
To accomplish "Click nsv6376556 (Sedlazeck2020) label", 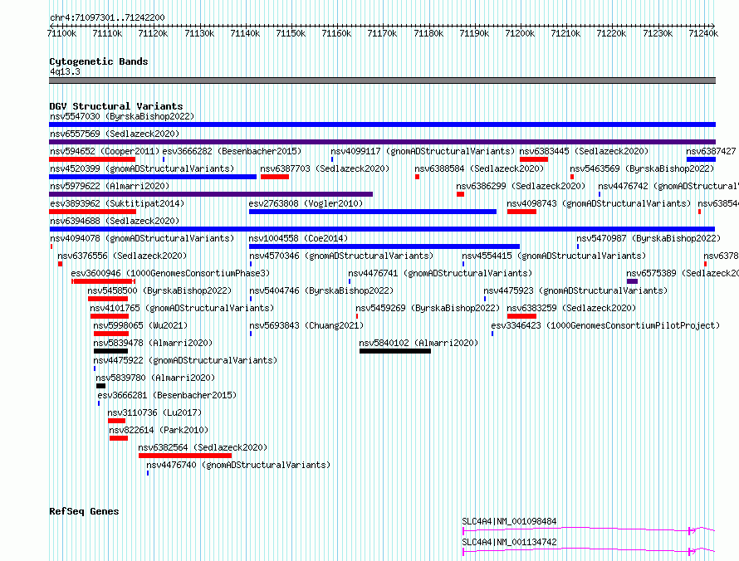I will coord(122,256).
